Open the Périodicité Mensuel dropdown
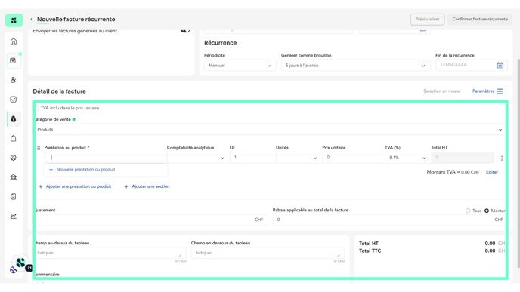 tap(240, 66)
